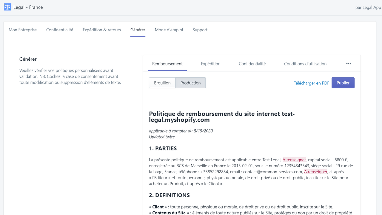Click the 'Générer' section heading on left
The width and height of the screenshot is (382, 215).
[28, 59]
